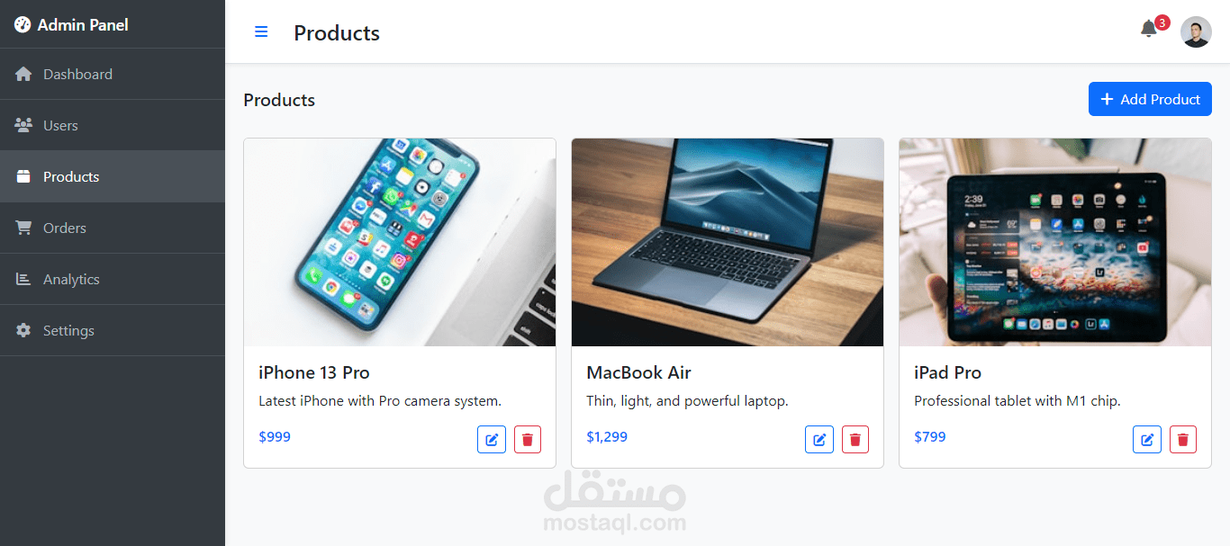This screenshot has height=546, width=1230.
Task: Go to Dashboard in the sidebar
Action: [x=113, y=74]
